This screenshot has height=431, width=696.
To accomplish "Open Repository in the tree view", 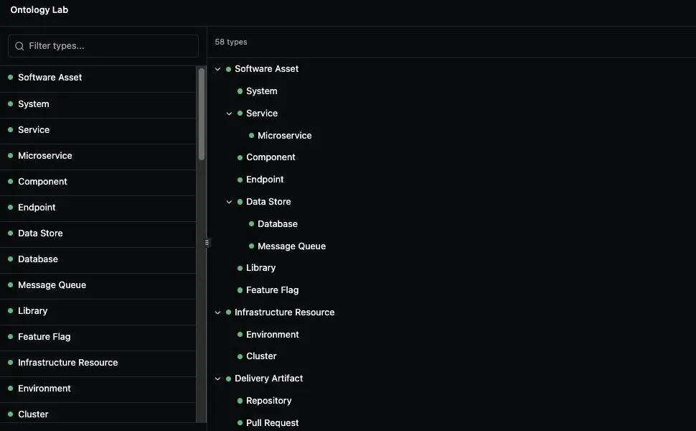I will (269, 401).
